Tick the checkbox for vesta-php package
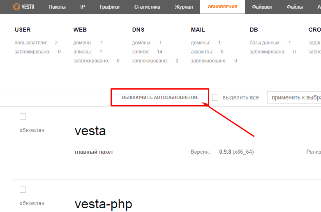321x212 pixels. [x=23, y=189]
